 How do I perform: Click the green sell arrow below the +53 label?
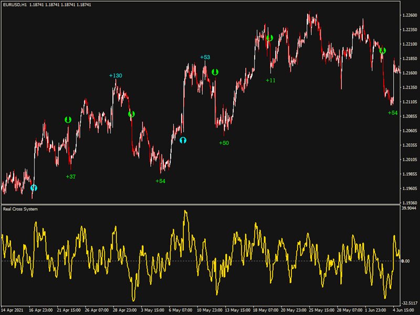pos(215,72)
